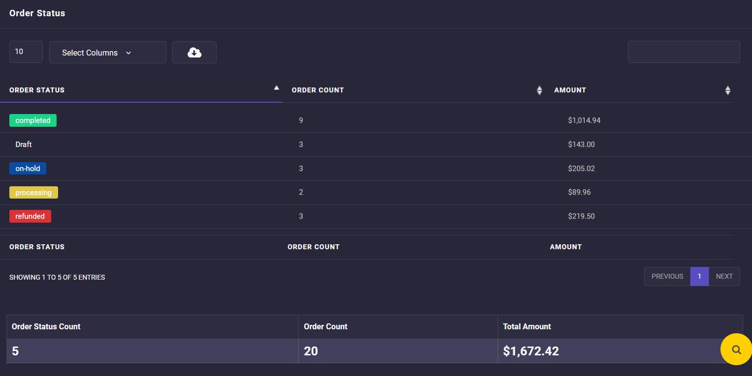The height and width of the screenshot is (376, 752).
Task: Click the yellow search floating button
Action: (736, 349)
